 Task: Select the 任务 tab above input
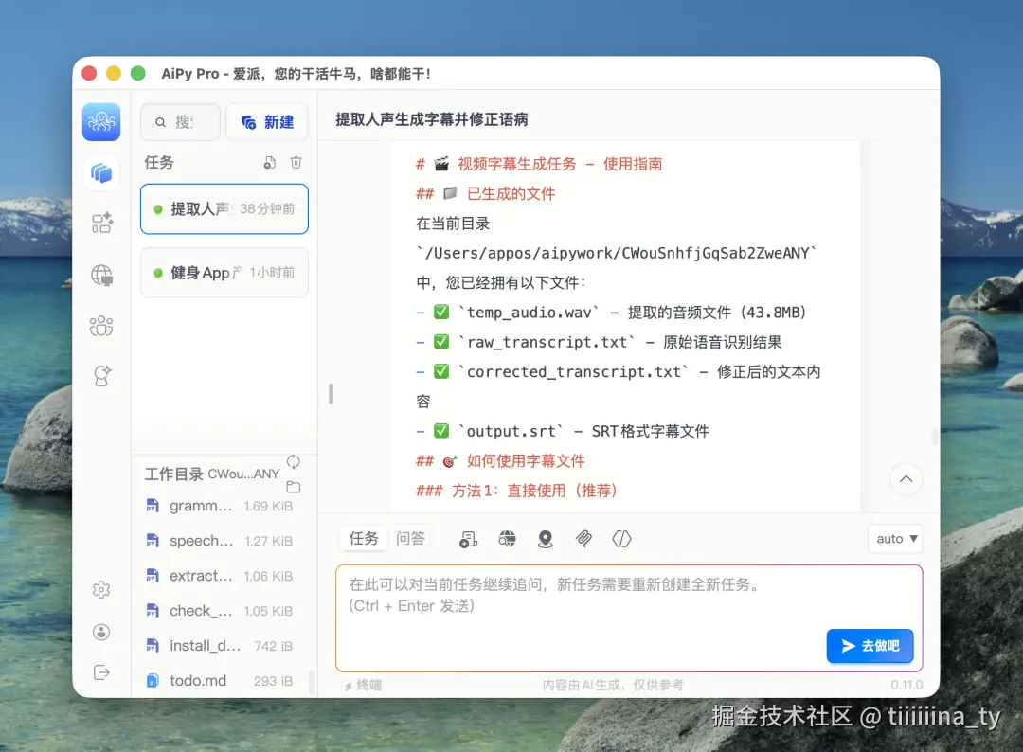click(363, 537)
